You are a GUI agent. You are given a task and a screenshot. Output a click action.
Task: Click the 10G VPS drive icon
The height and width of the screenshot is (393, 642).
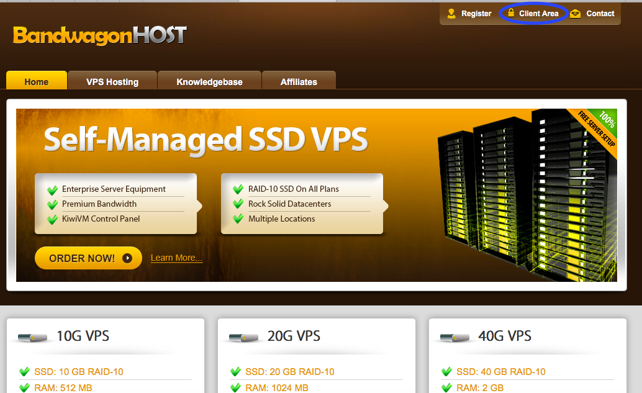(33, 337)
